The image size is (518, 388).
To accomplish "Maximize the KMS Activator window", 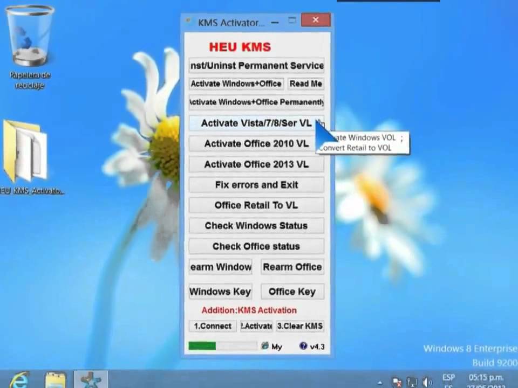I will pyautogui.click(x=292, y=20).
